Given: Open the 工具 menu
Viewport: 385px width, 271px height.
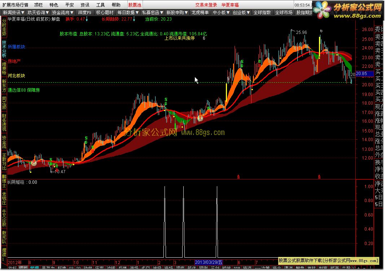Looking at the screenshot, I should click(100, 5).
